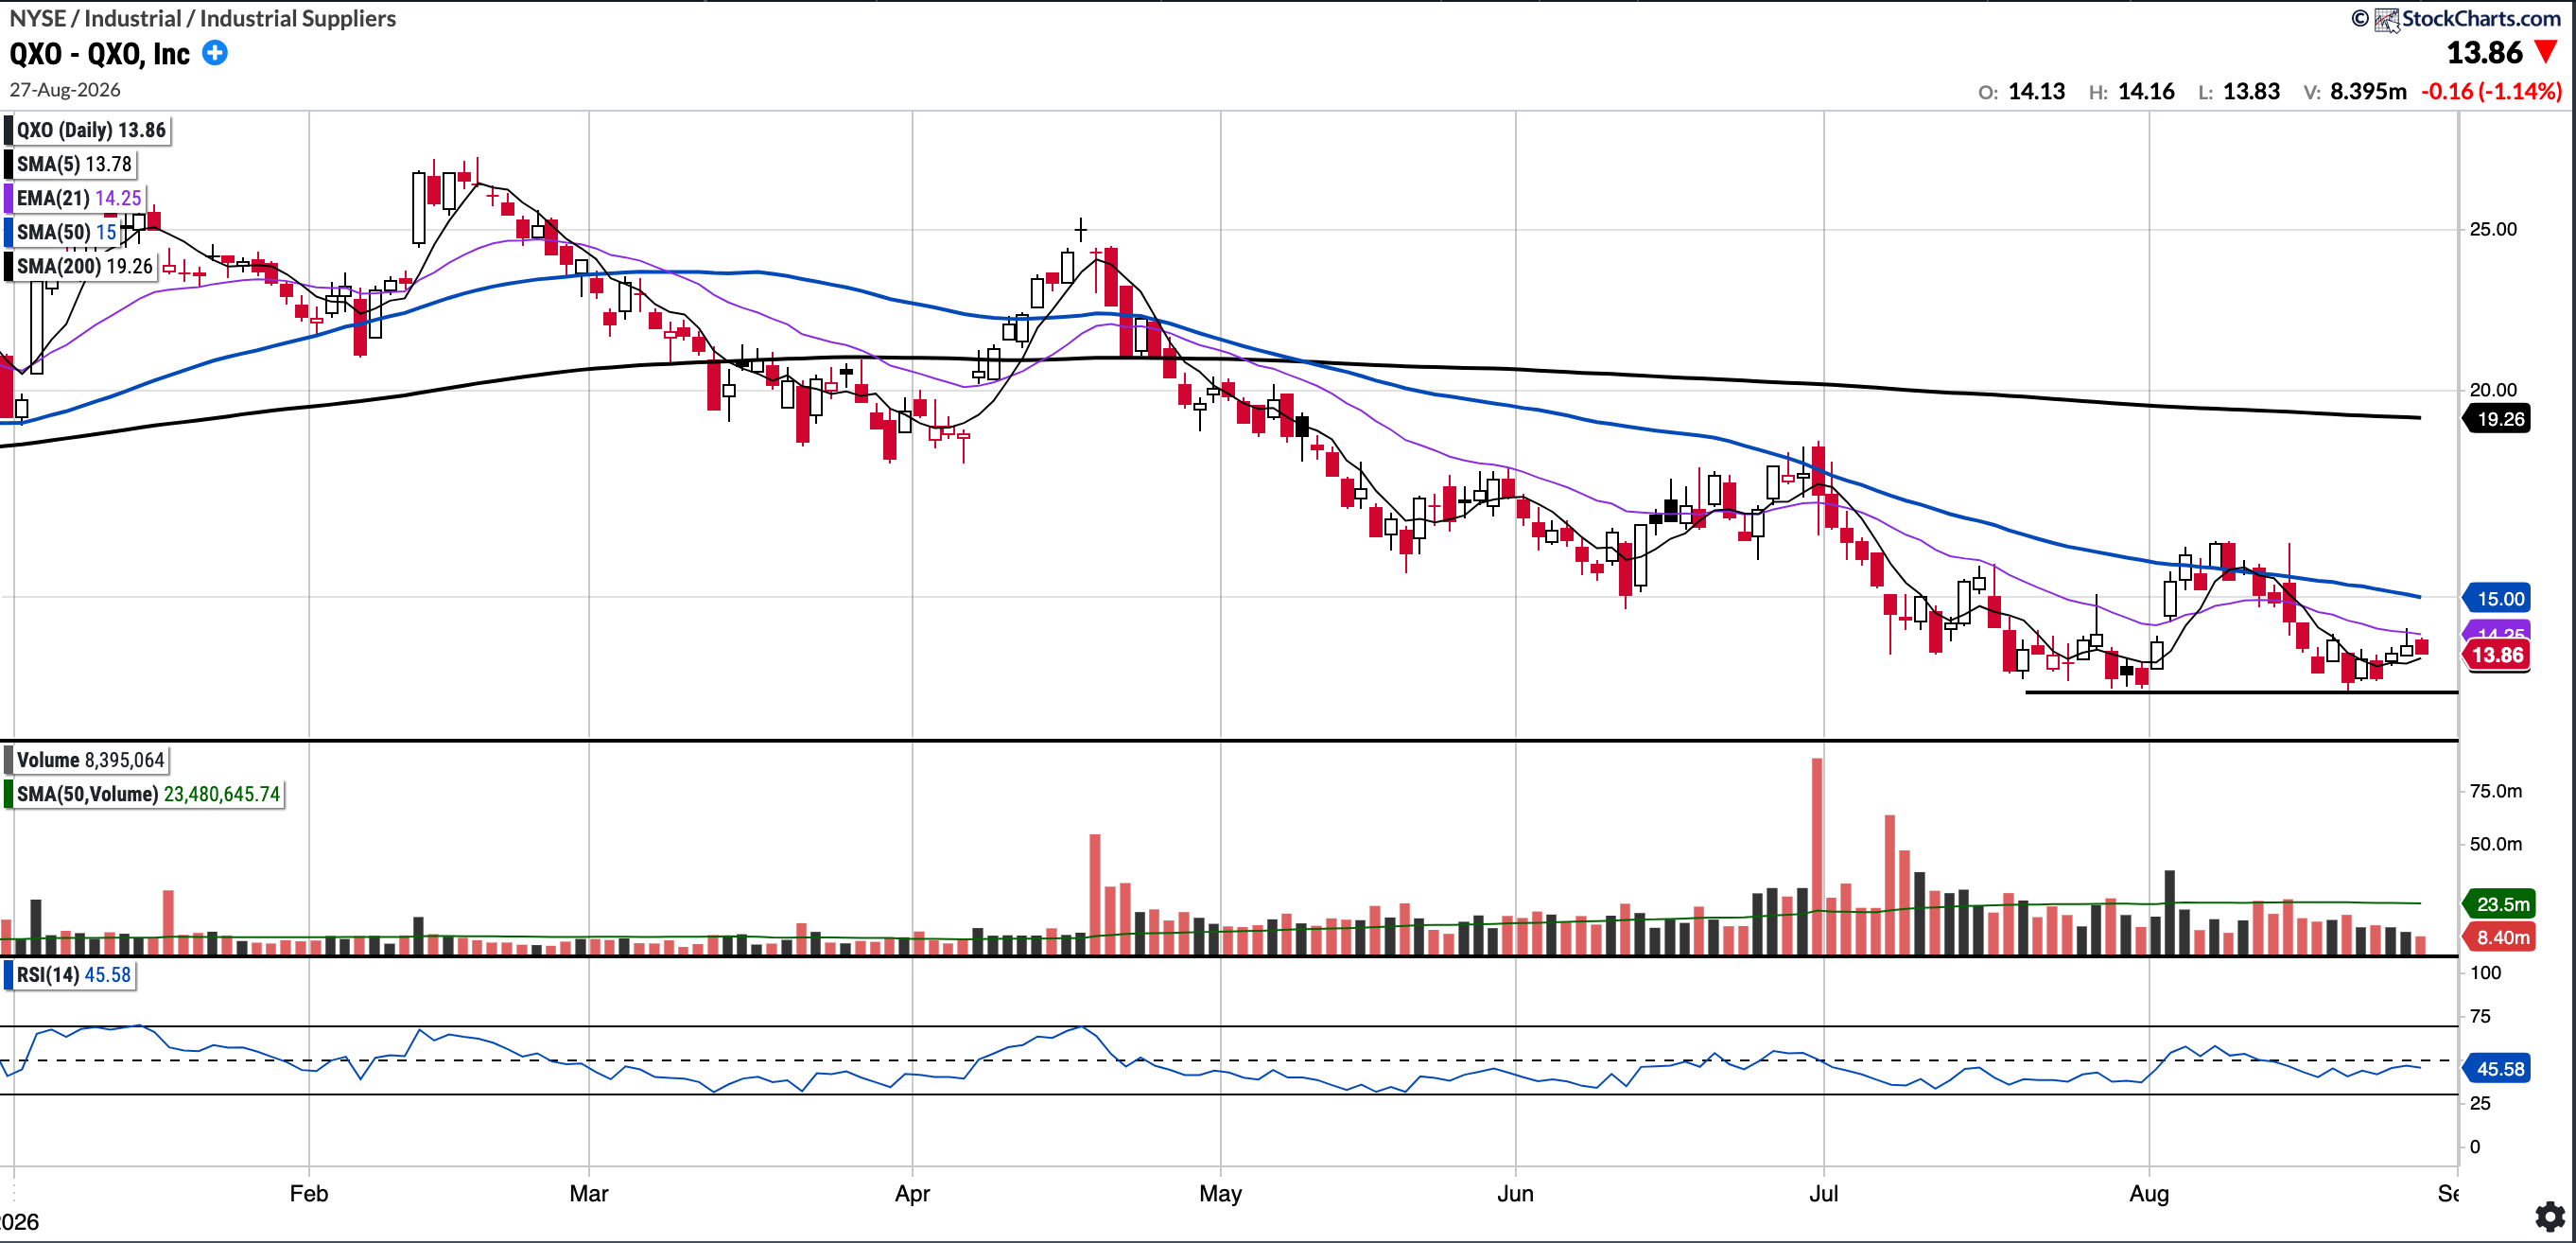Viewport: 2576px width, 1243px height.
Task: Click the open value O: 14.13
Action: pyautogui.click(x=2021, y=92)
